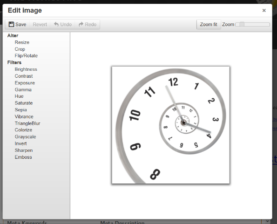Click the Filters section heading

tap(14, 62)
